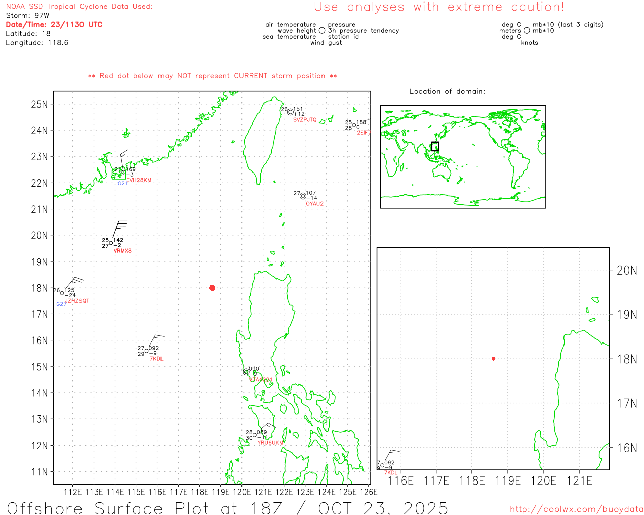Image resolution: width=644 pixels, height=515 pixels.
Task: Click the world locator map thumbnail
Action: tap(463, 156)
